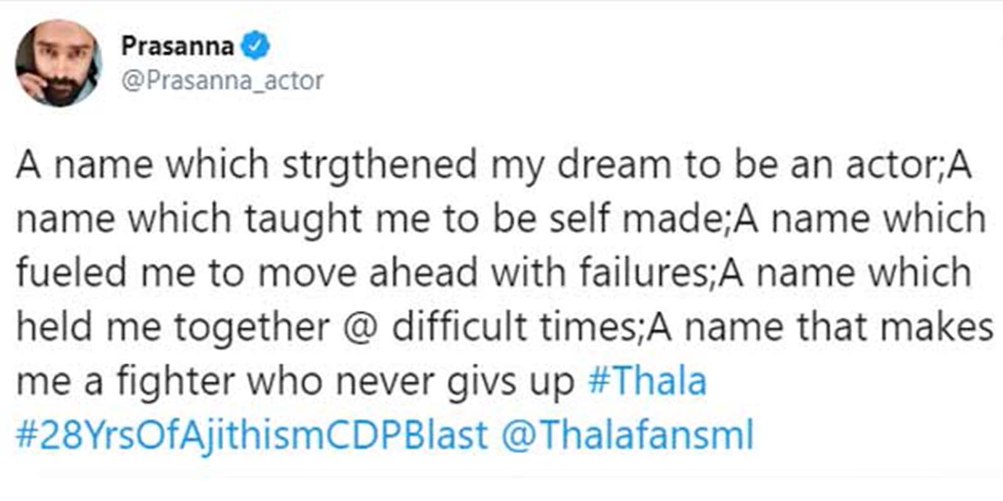Open the #Thala hashtag

tap(647, 381)
